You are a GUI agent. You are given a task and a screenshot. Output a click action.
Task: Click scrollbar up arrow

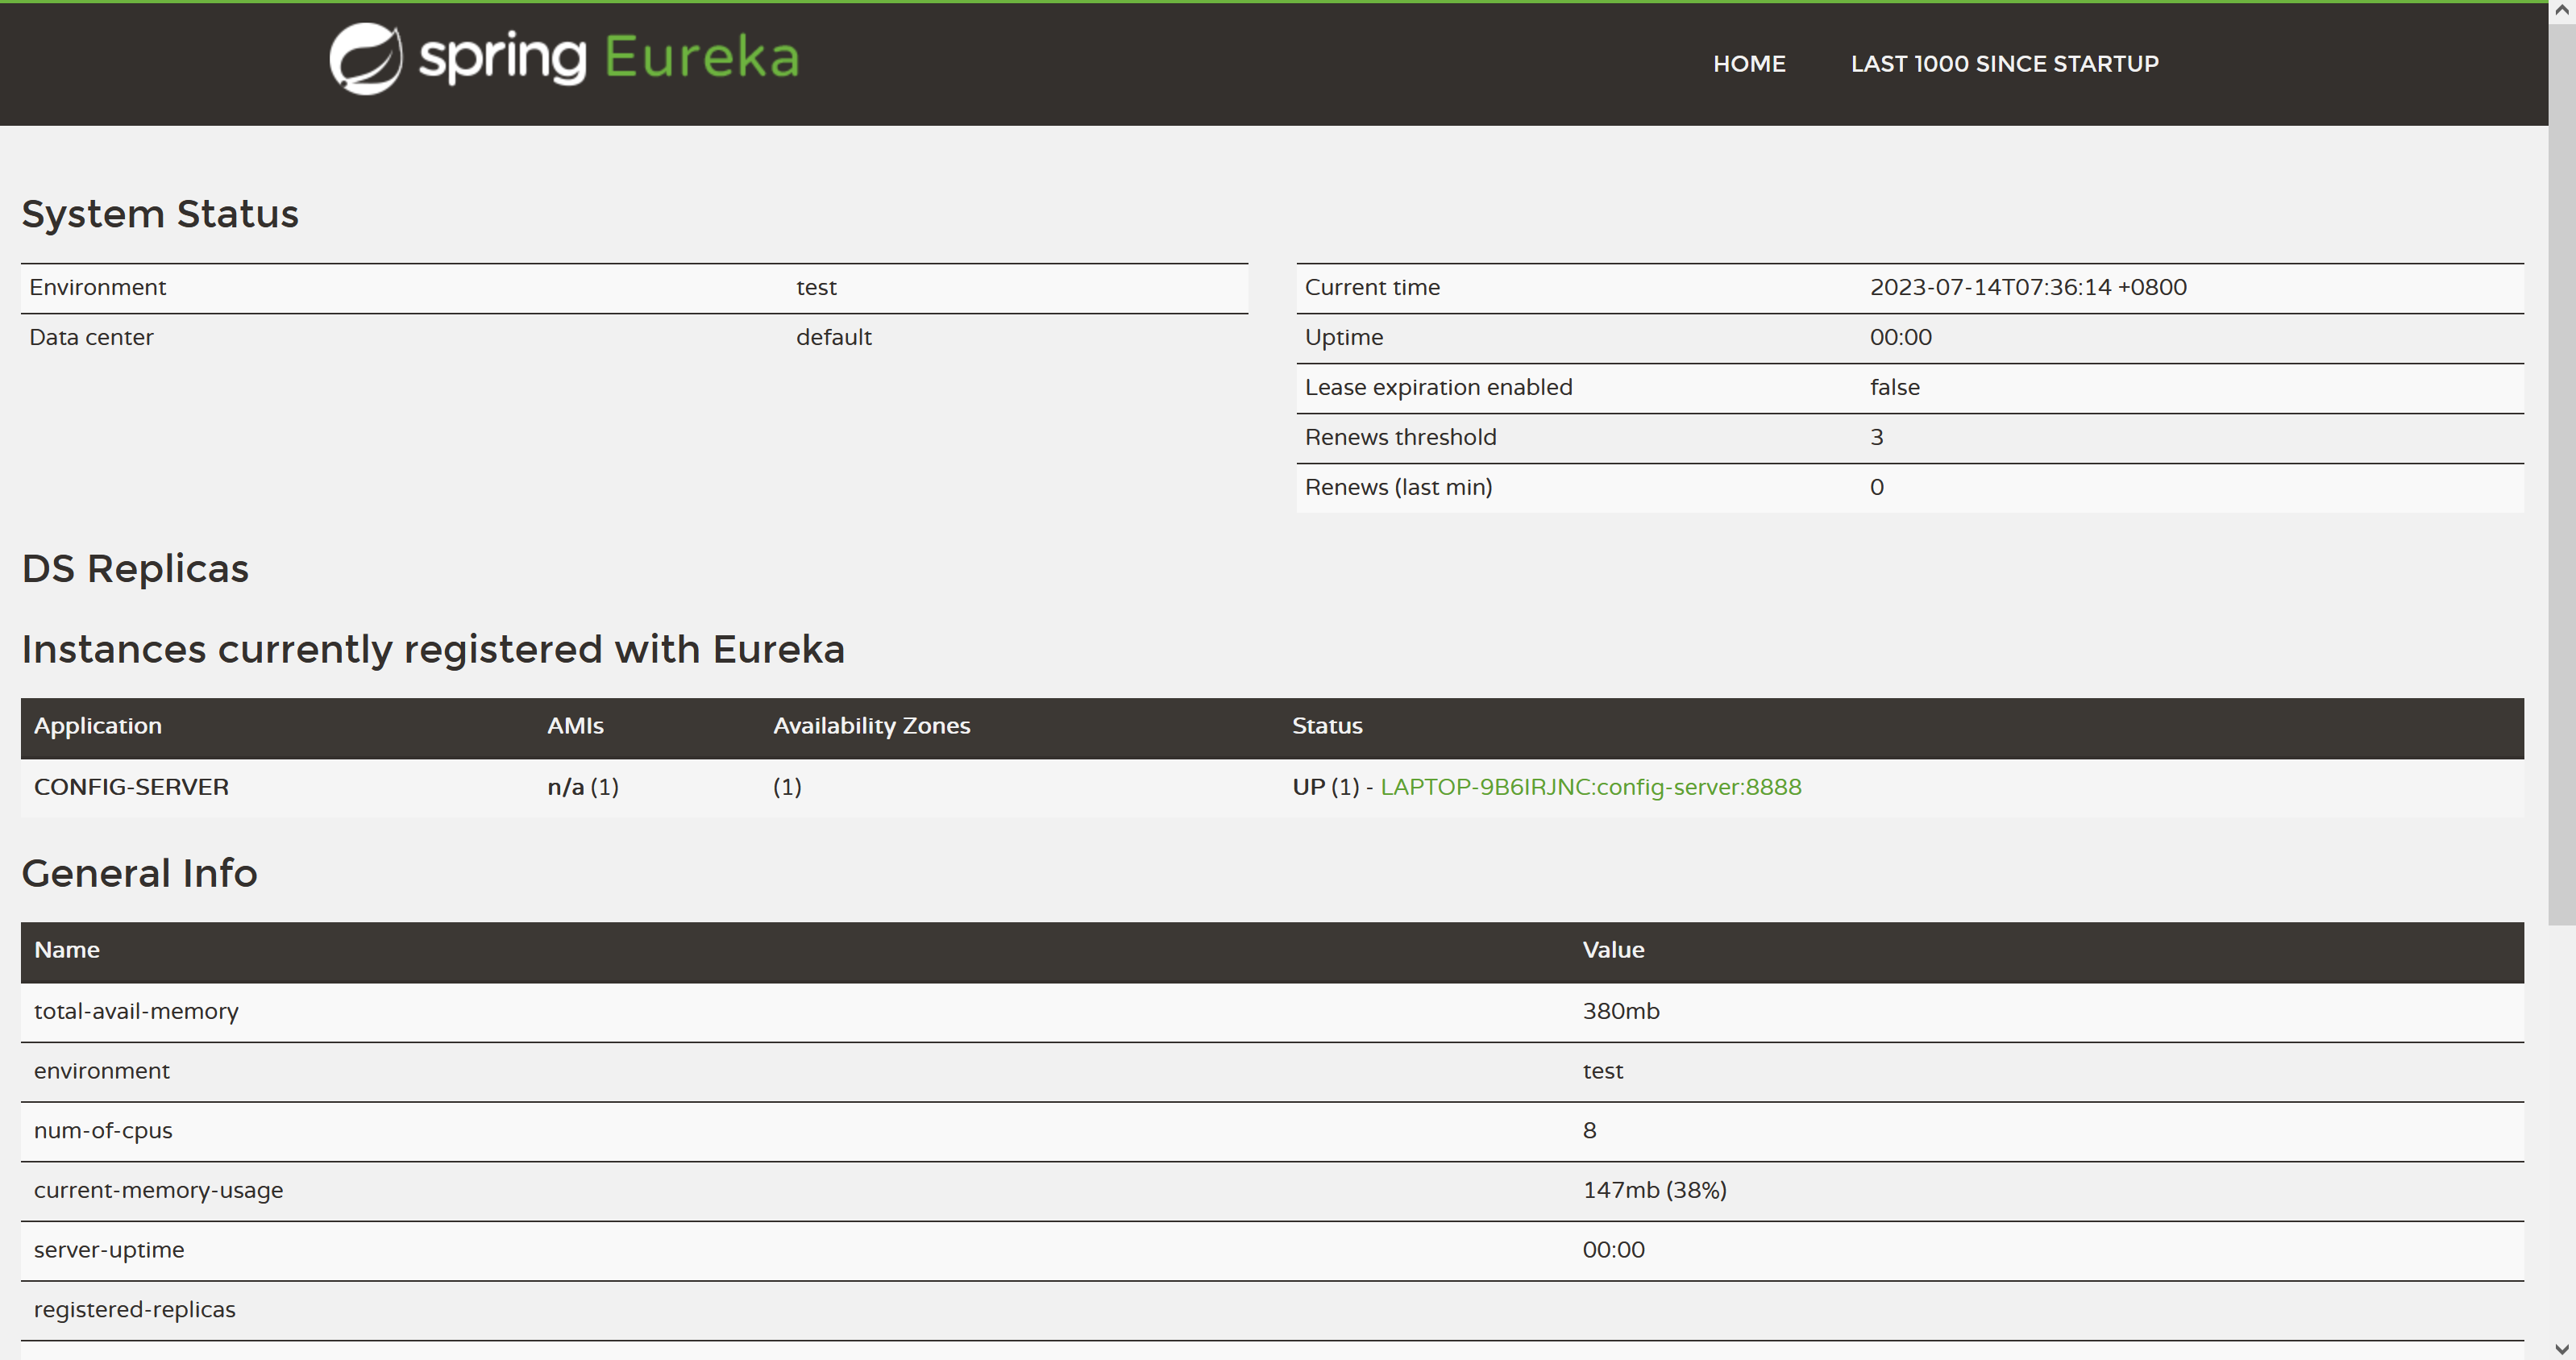pos(2561,8)
